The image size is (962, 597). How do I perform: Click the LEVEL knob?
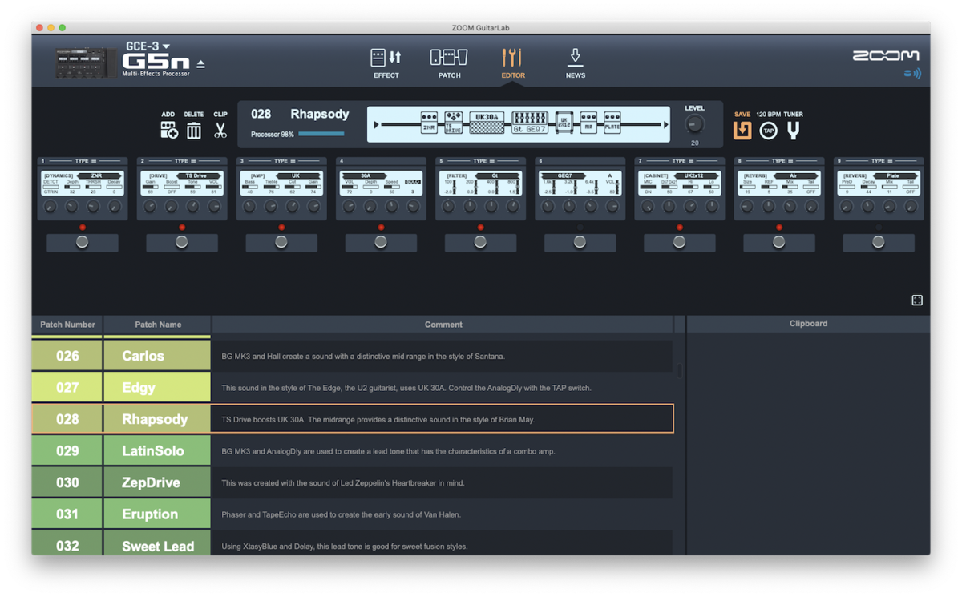(x=694, y=124)
